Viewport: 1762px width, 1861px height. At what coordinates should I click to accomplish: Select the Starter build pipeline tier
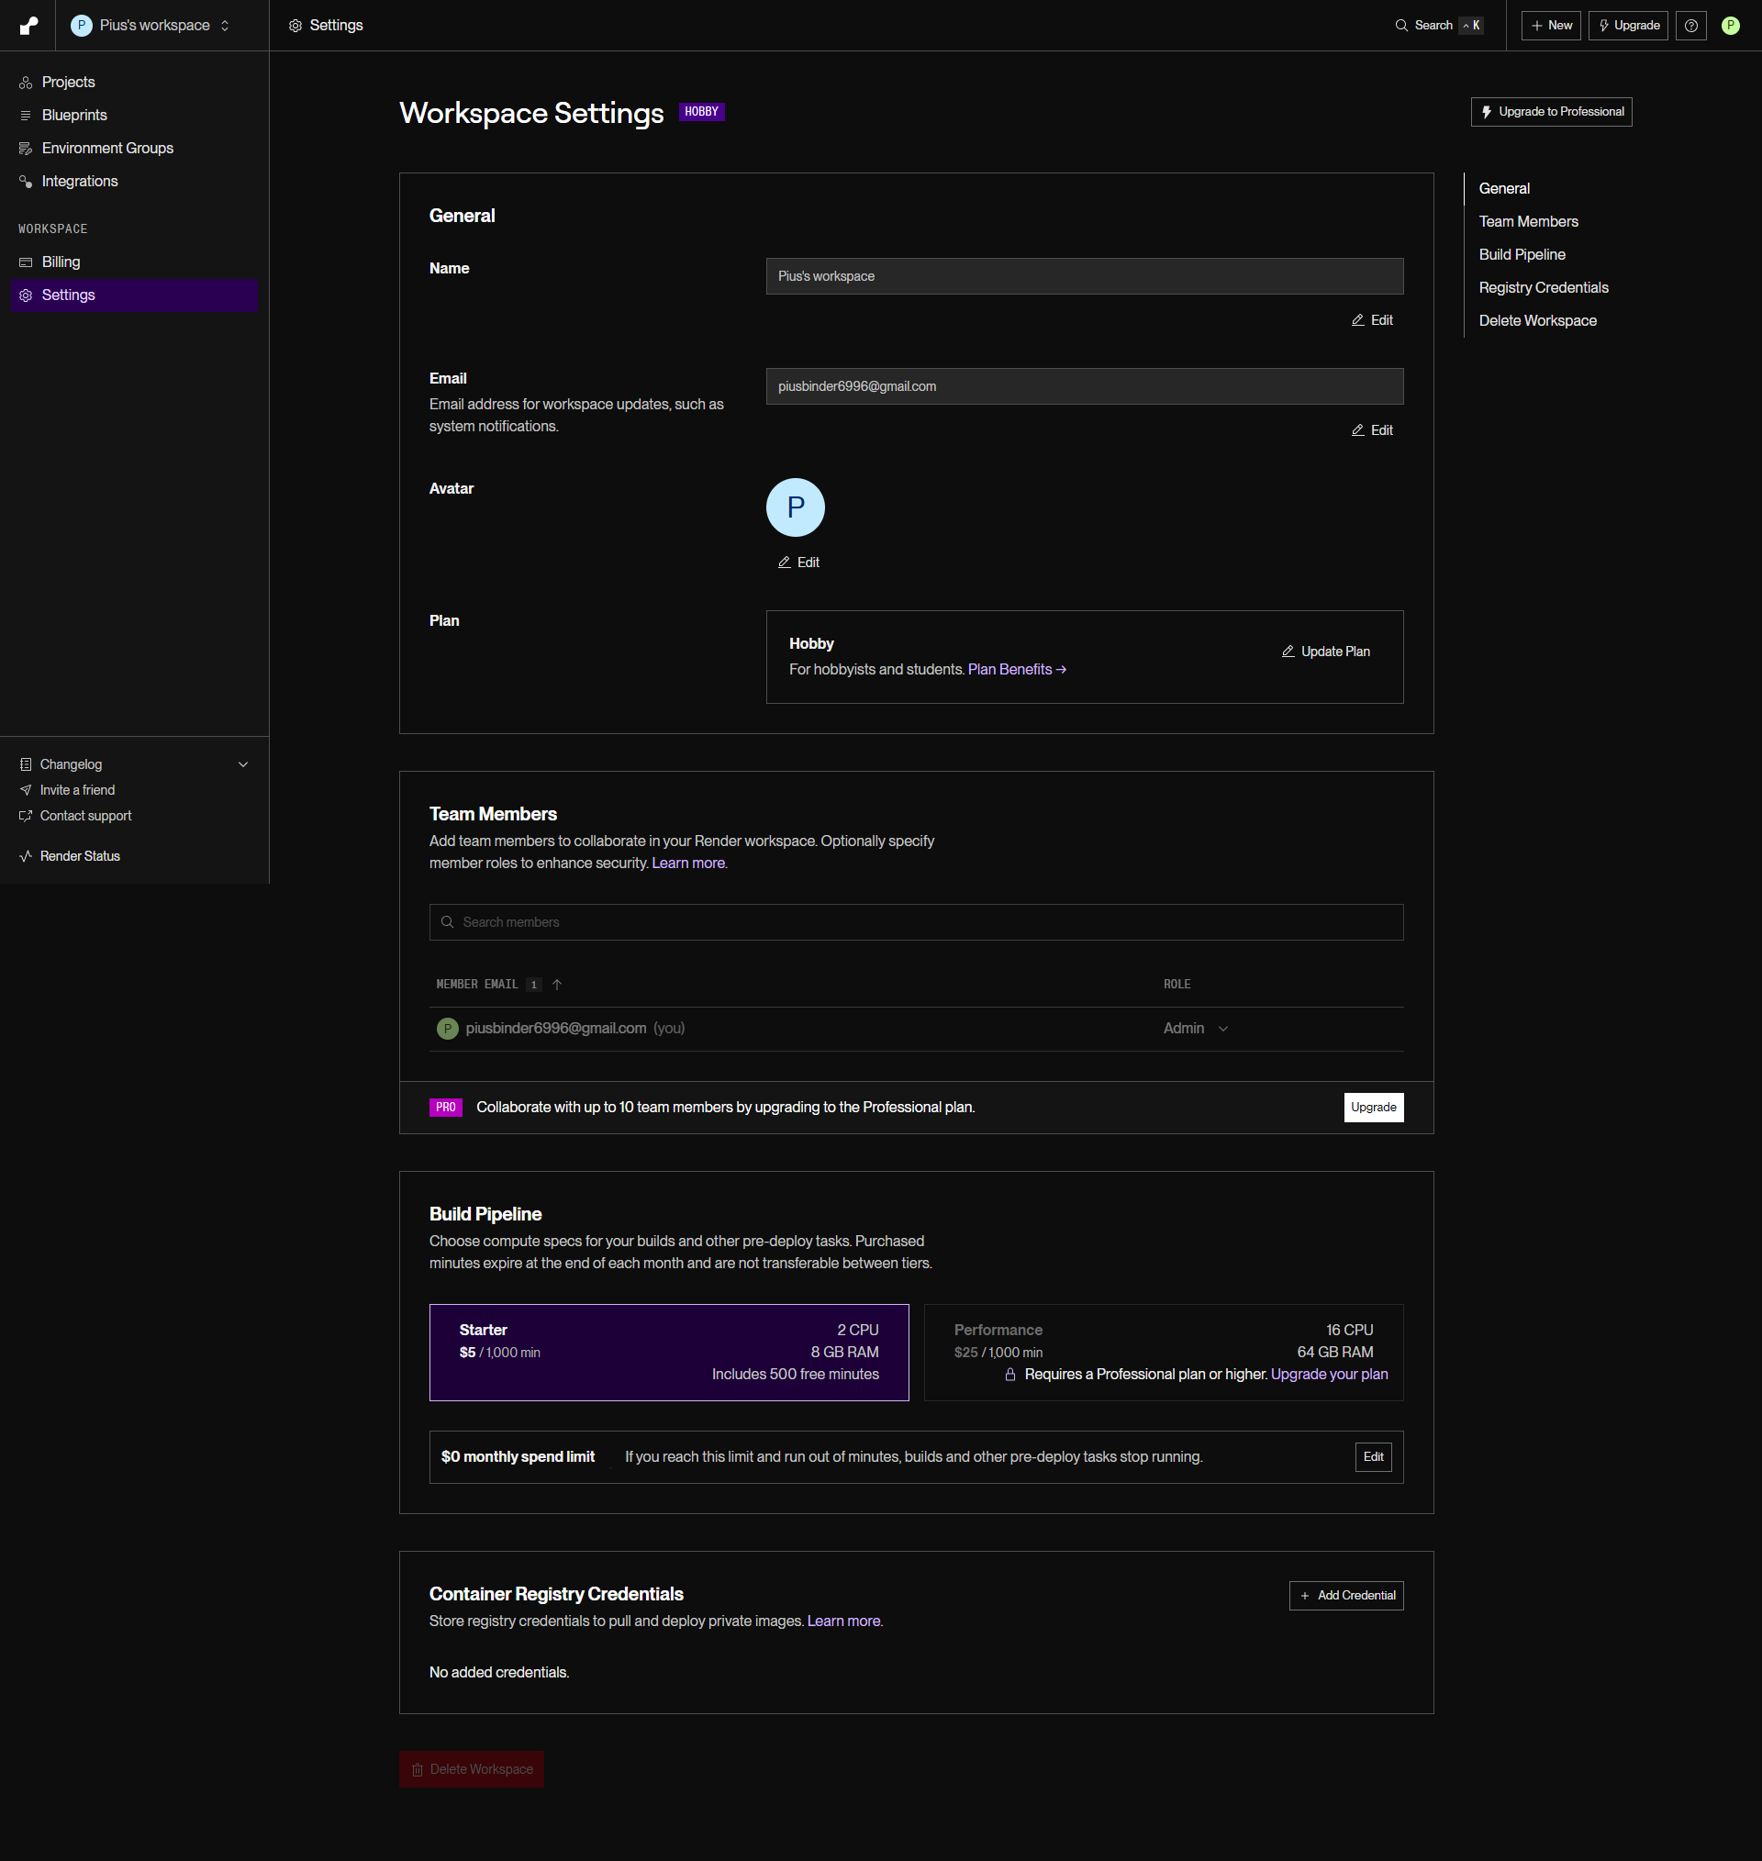pos(668,1352)
